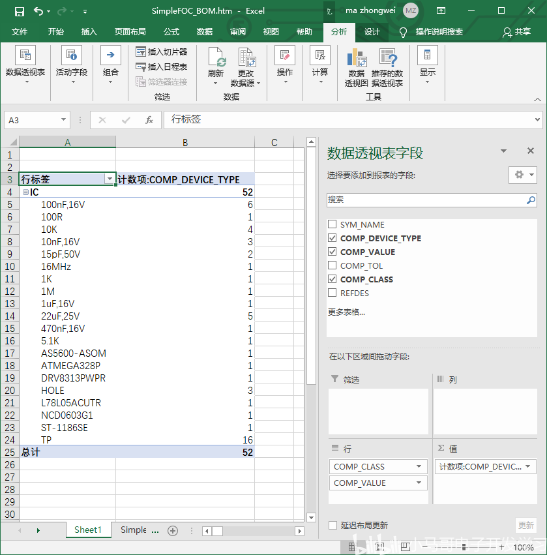Uncheck the COMP_VALUE field checkbox
The image size is (547, 555).
pos(333,252)
